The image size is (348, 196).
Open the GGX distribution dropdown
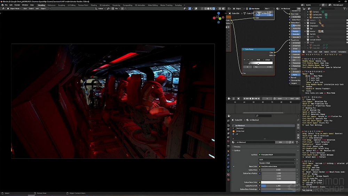(277, 159)
